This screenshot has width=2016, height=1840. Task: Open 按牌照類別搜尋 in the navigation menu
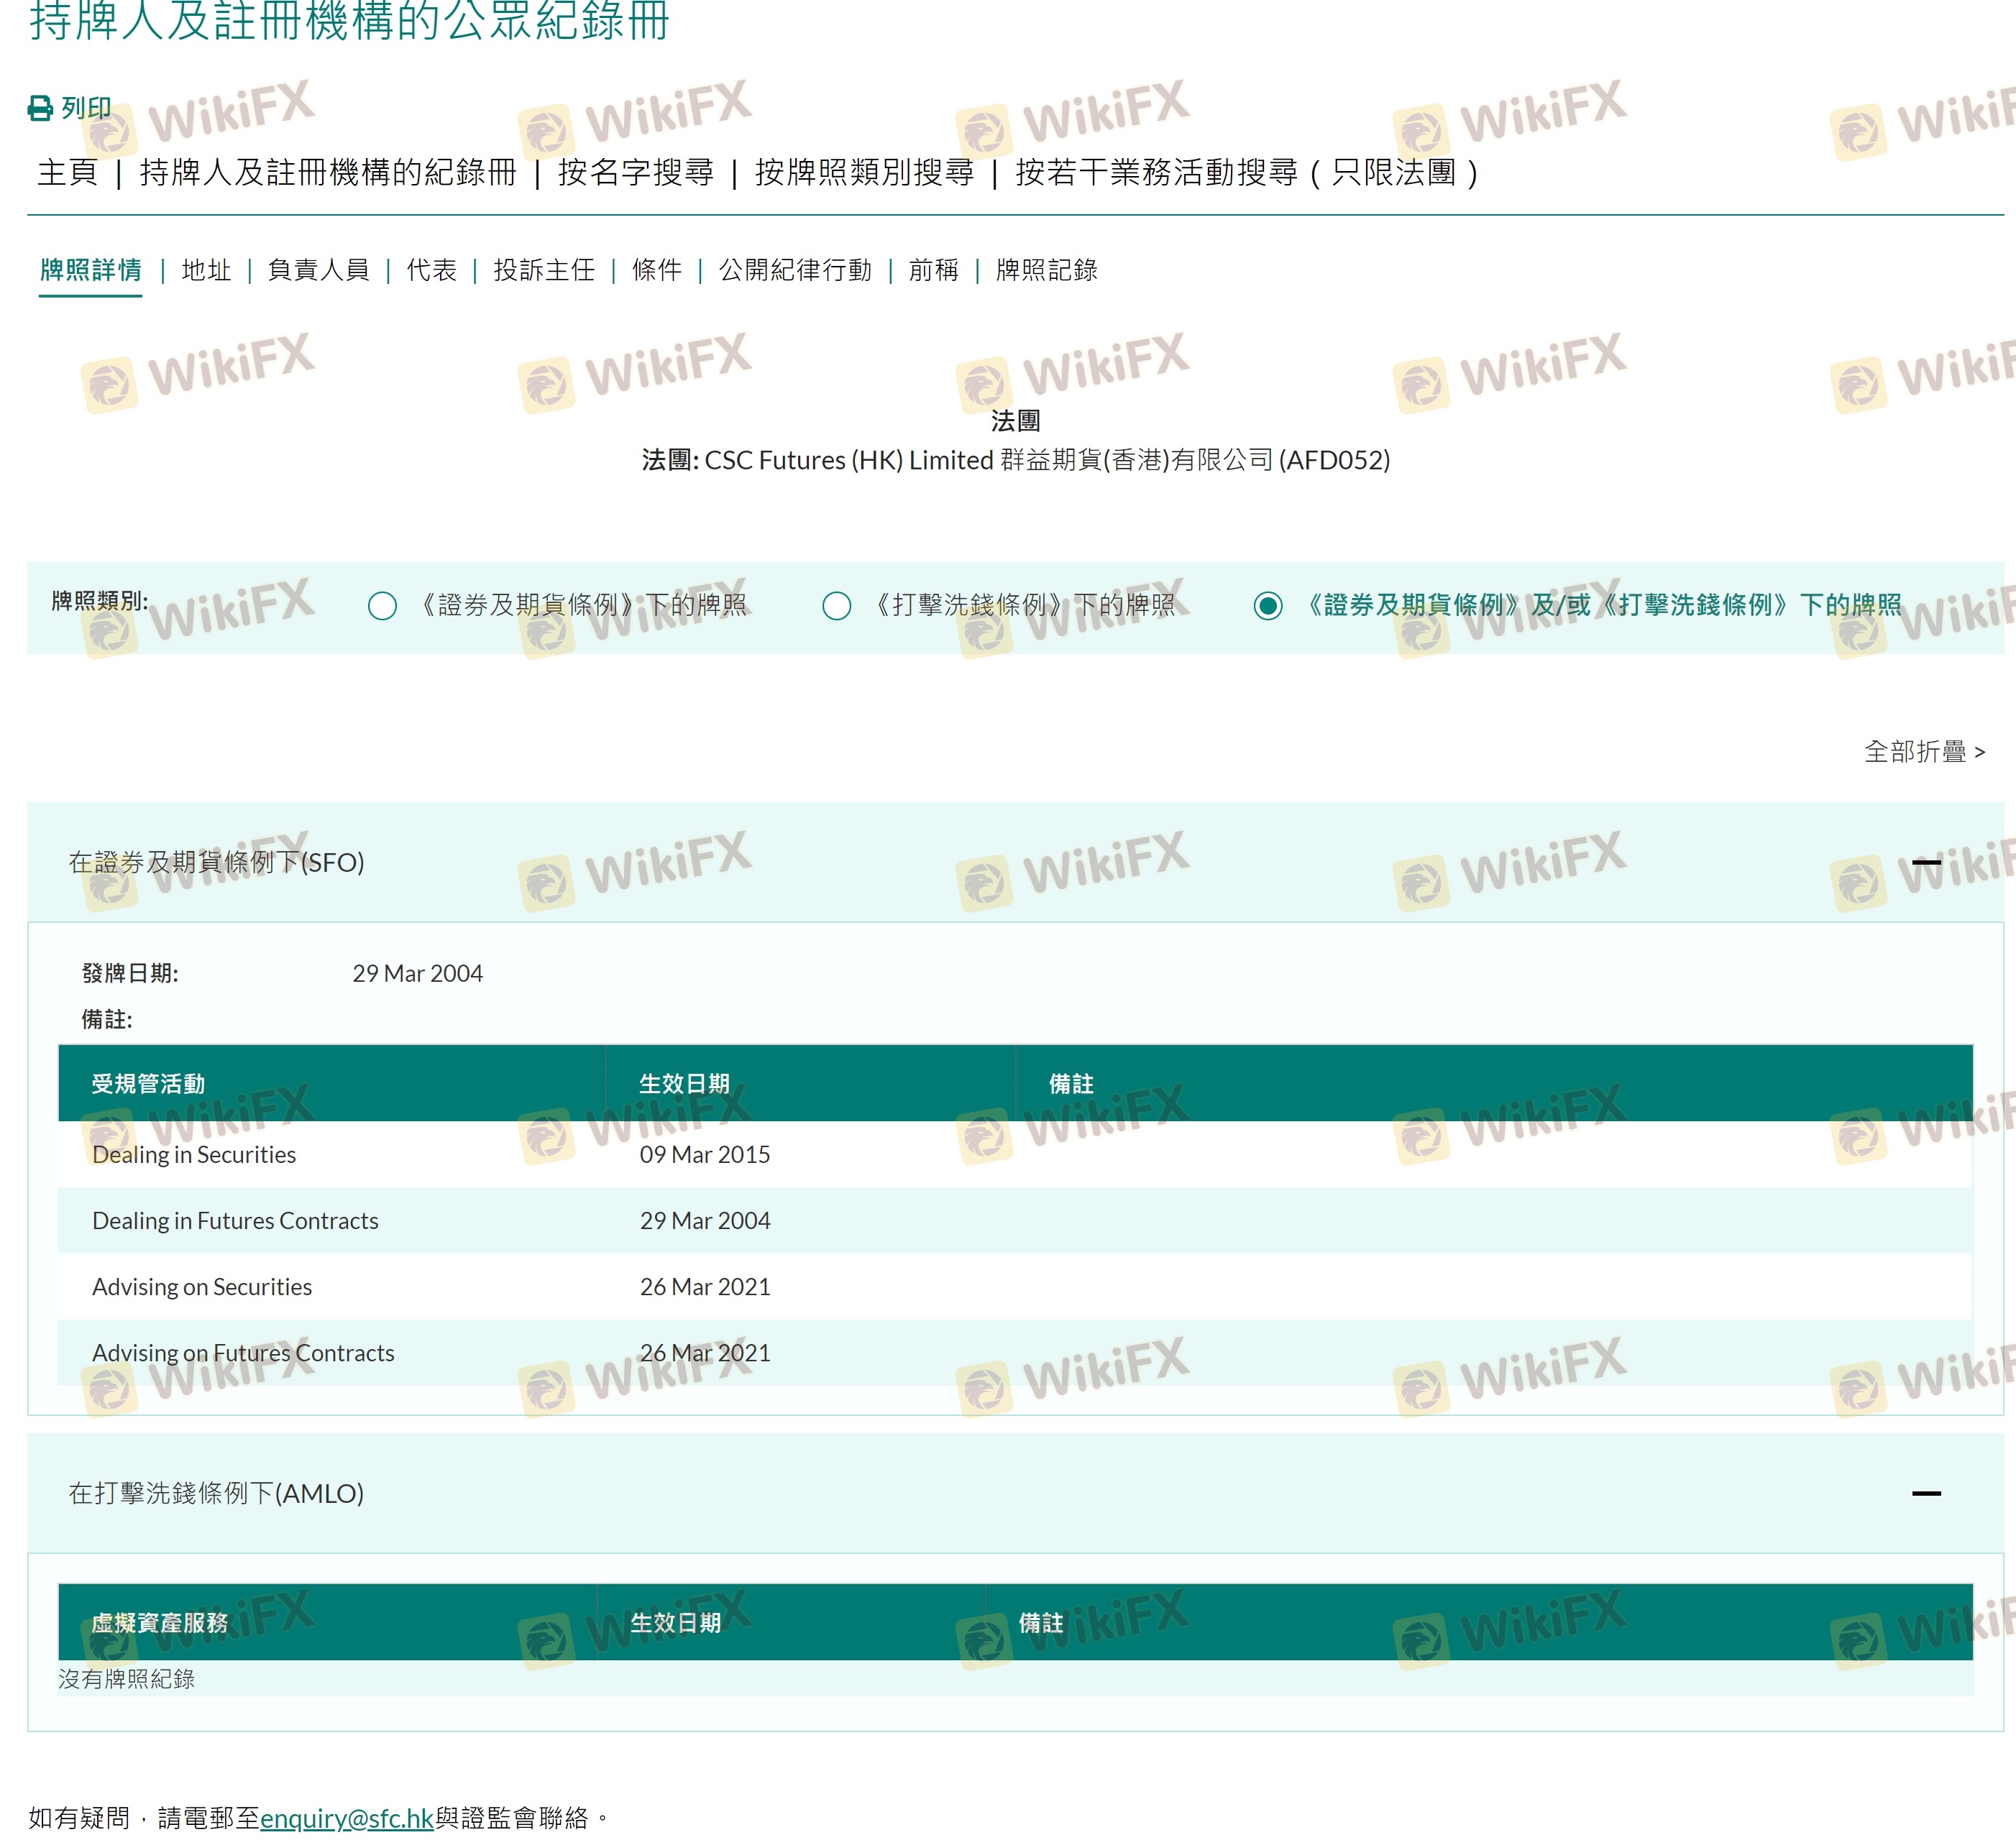(x=864, y=172)
